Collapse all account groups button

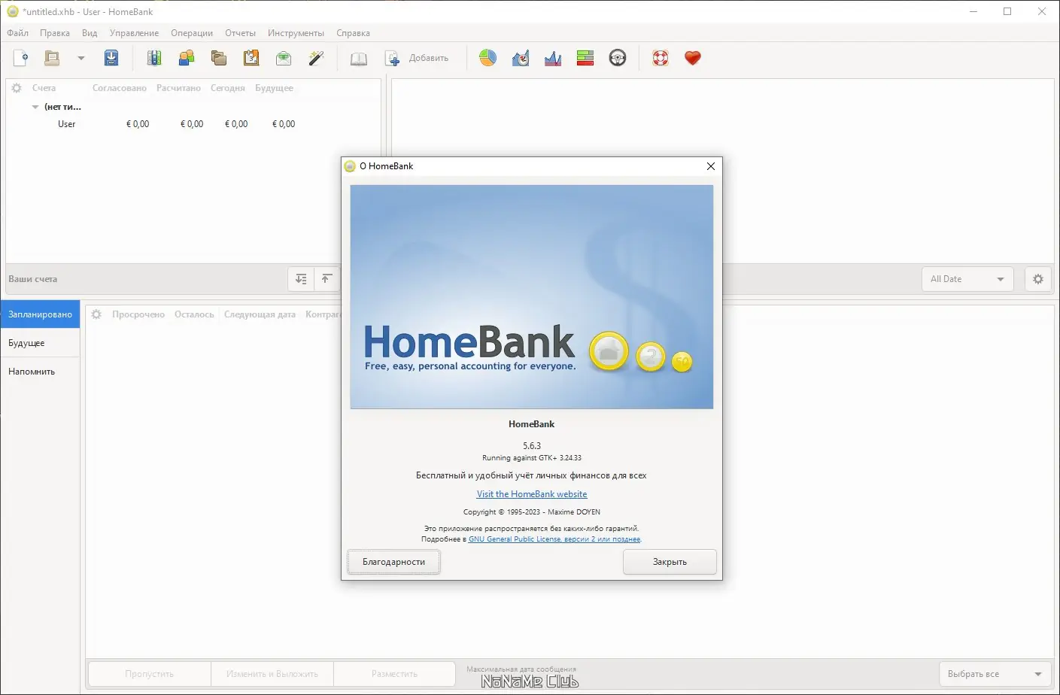[x=327, y=279]
